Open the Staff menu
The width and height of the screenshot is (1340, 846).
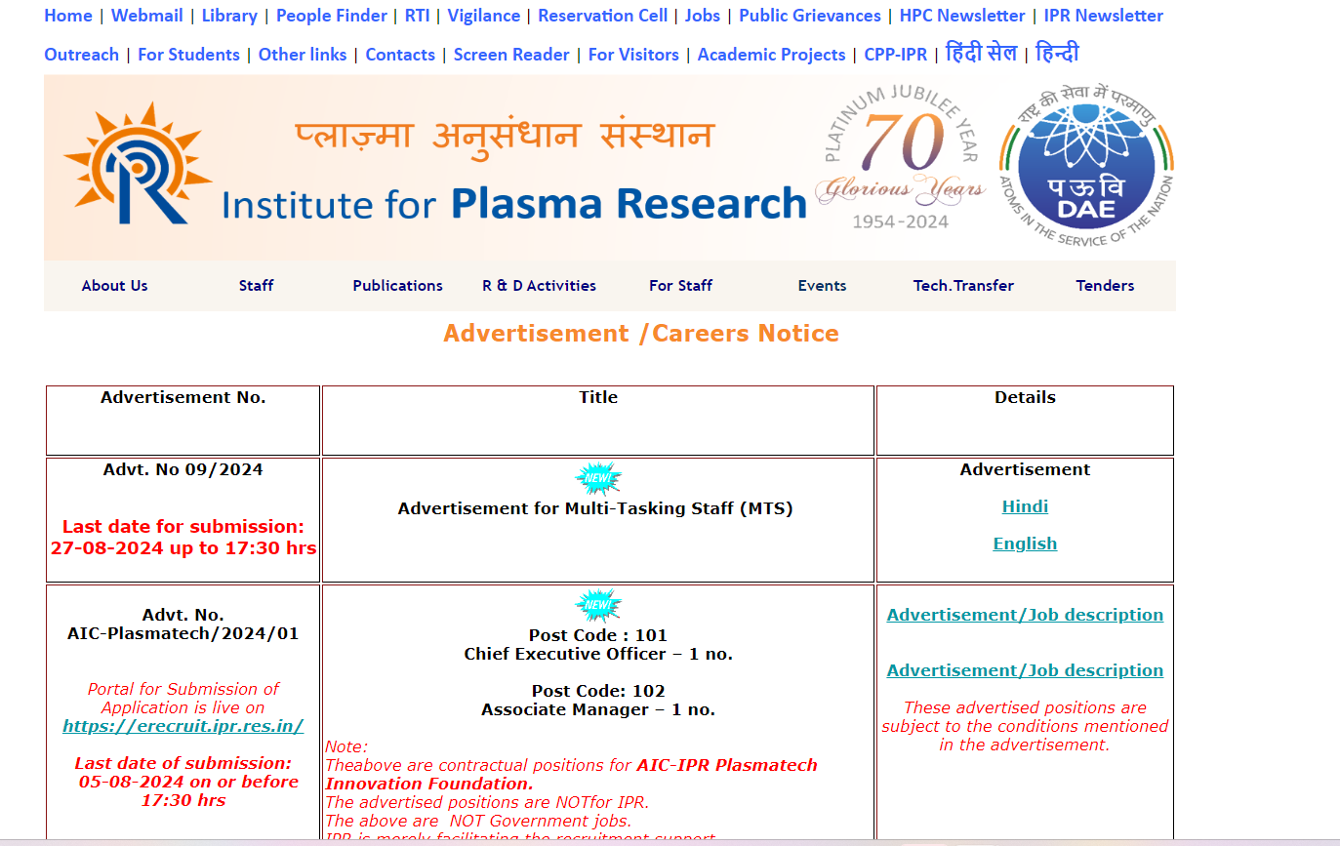[257, 286]
